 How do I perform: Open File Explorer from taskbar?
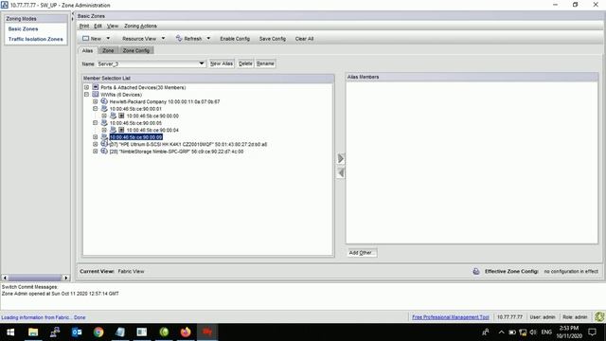(x=33, y=332)
